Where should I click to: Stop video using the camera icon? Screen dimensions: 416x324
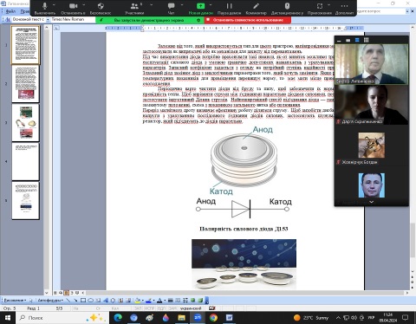(x=74, y=8)
